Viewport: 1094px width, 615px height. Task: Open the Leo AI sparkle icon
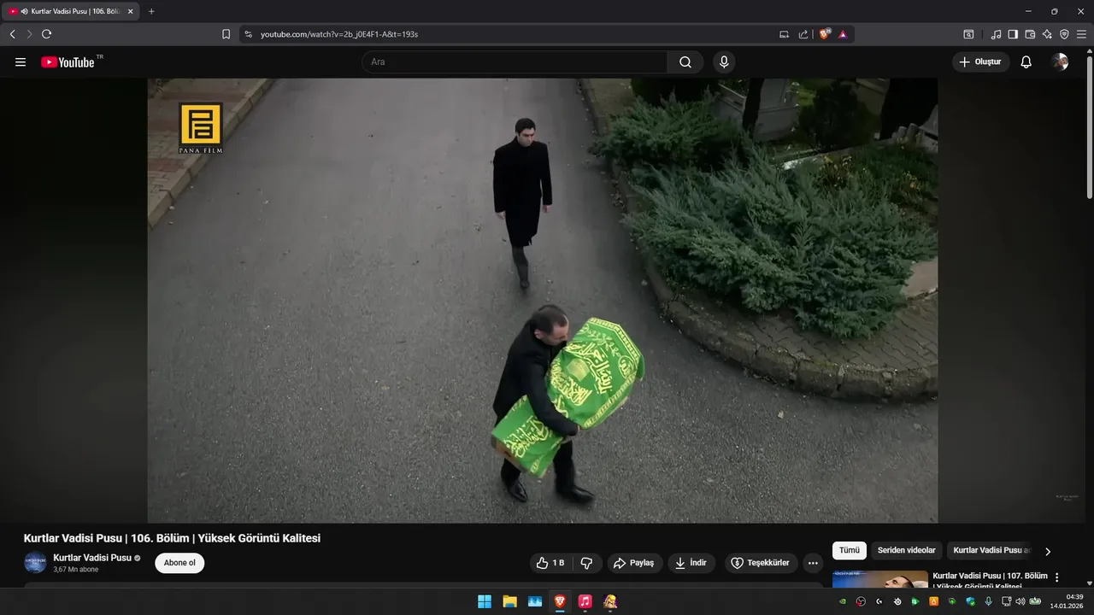pyautogui.click(x=1047, y=34)
